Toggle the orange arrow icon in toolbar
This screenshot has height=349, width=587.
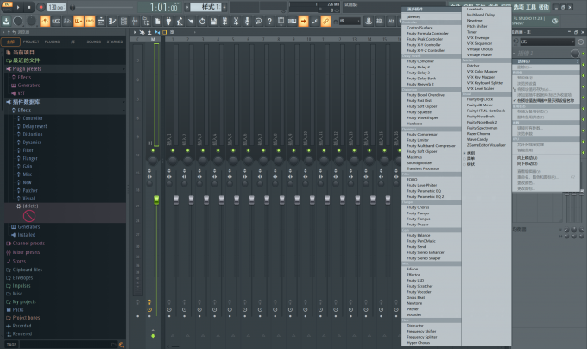303,22
